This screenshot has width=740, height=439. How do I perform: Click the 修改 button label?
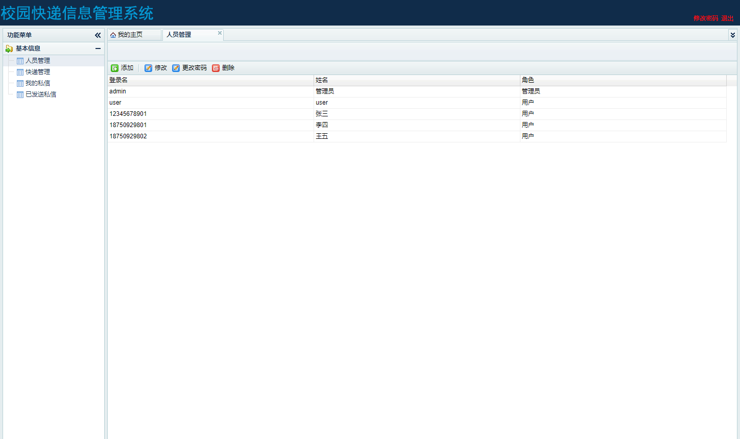(161, 68)
